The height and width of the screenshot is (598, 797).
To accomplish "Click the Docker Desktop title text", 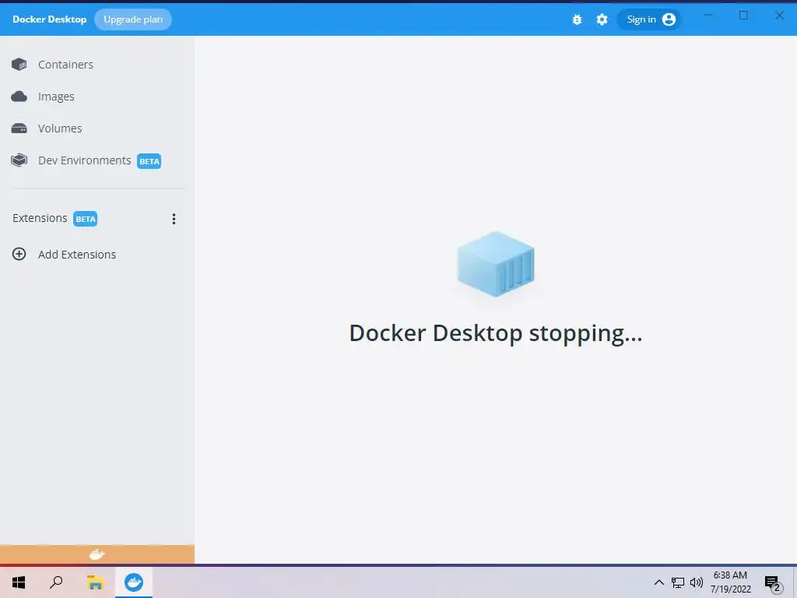I will (49, 19).
